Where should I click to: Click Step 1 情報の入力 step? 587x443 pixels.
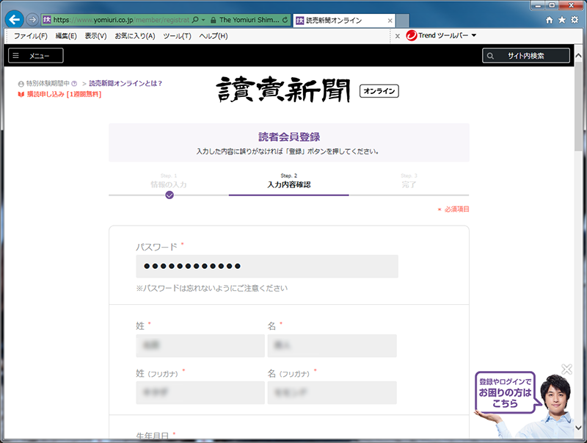point(169,181)
